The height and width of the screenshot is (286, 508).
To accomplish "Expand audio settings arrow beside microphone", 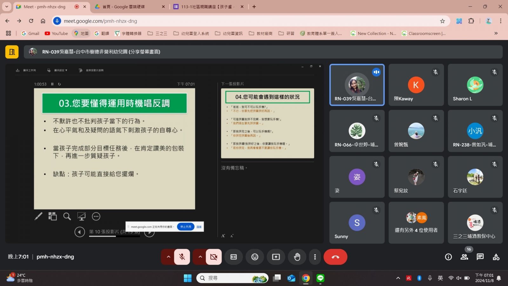I will pyautogui.click(x=168, y=257).
